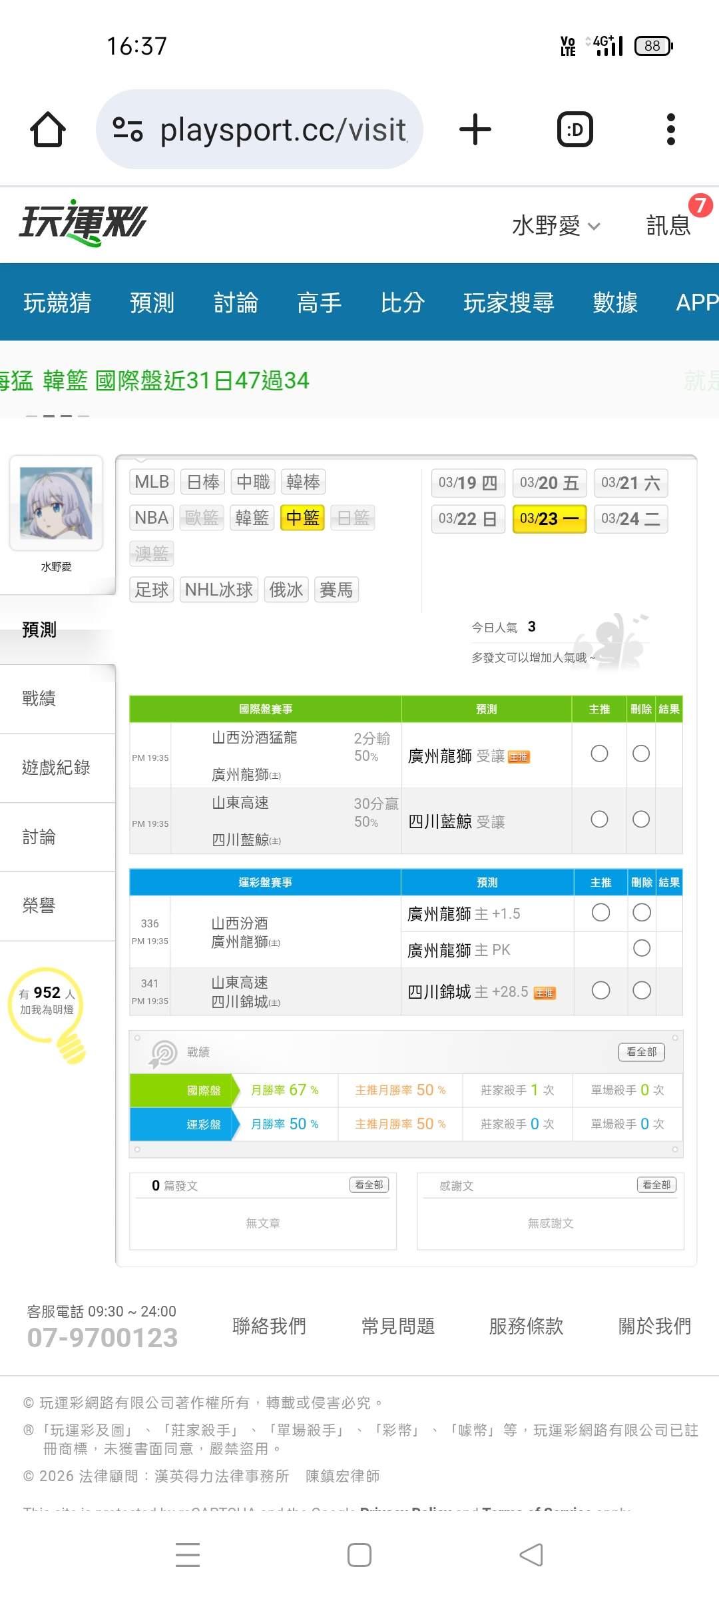This screenshot has width=719, height=1599.
Task: Open the 聯絡我們 footer link
Action: pyautogui.click(x=269, y=1326)
